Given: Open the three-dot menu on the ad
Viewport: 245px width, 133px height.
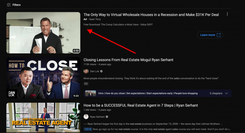Looking at the screenshot, I should [x=227, y=14].
